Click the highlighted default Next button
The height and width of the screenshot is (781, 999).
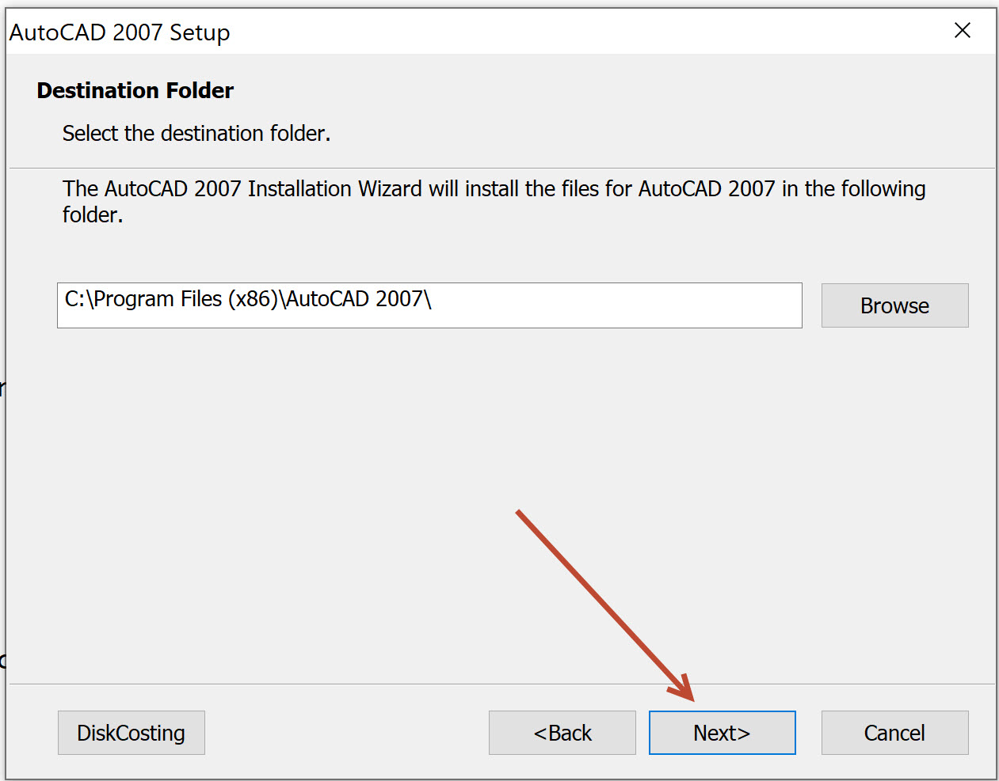pos(722,732)
